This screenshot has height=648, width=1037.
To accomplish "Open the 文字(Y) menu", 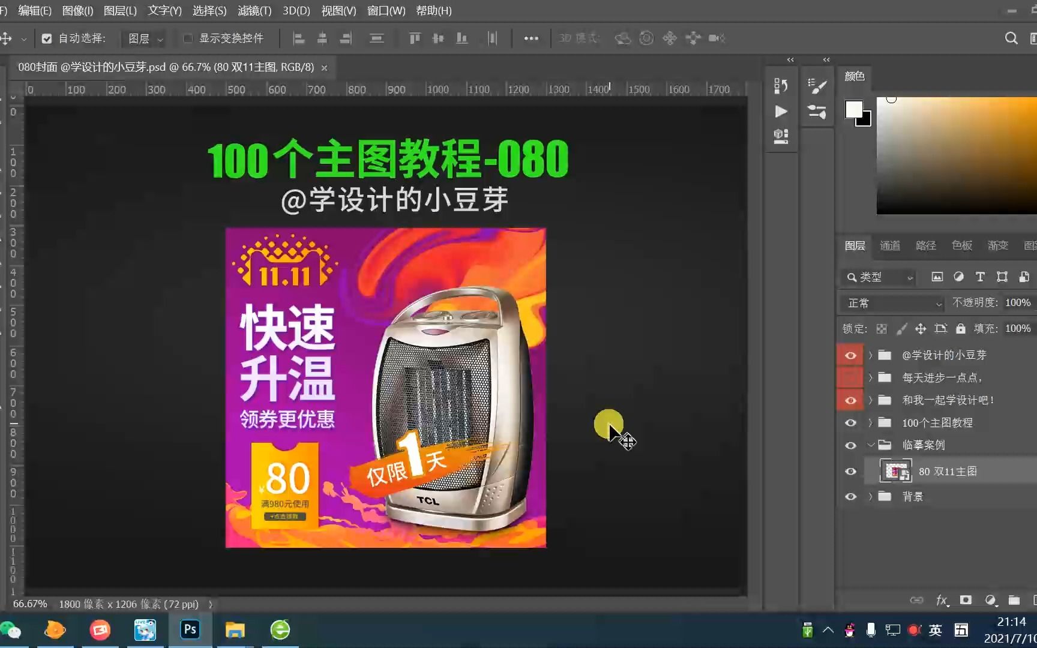I will pyautogui.click(x=164, y=11).
